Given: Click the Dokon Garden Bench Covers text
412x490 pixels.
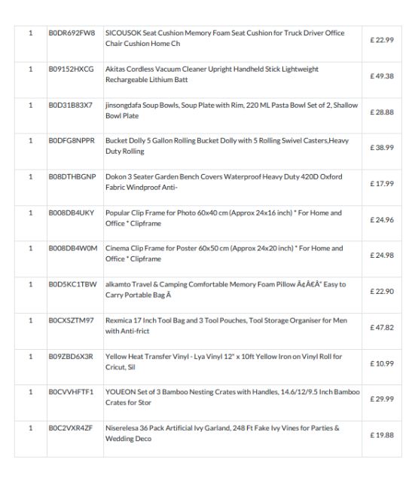Looking at the screenshot, I should pyautogui.click(x=224, y=182).
